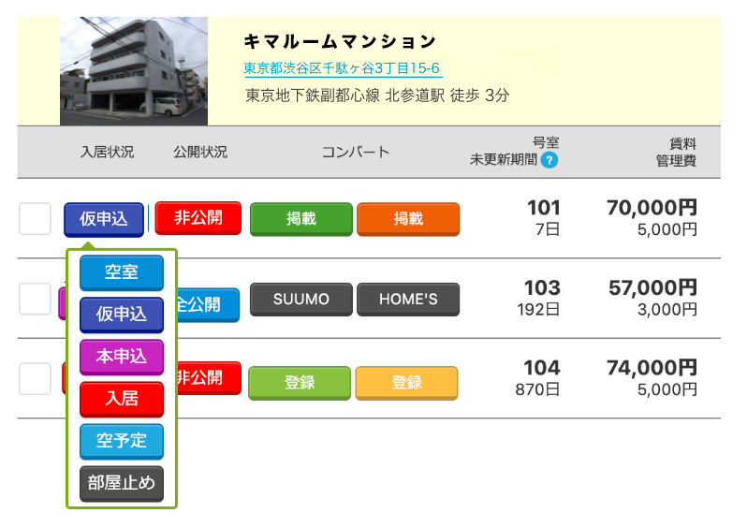Select 入居 in the status dropdown list
The image size is (747, 528).
(122, 399)
